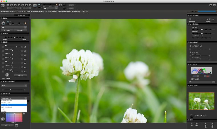Click the Save Settings button

[7, 30]
